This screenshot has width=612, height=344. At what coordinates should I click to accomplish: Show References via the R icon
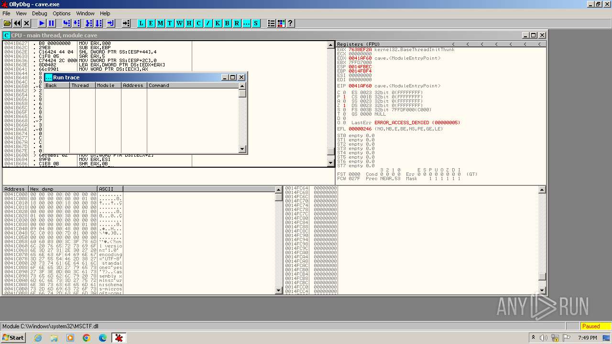(237, 23)
